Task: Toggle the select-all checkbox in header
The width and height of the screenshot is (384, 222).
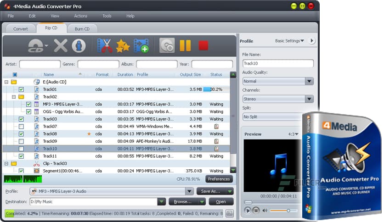Action: coord(15,75)
